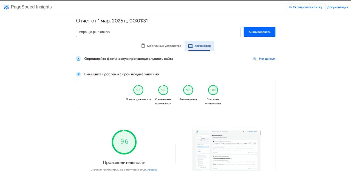
Task: Click the large Производительность heading
Action: (124, 163)
